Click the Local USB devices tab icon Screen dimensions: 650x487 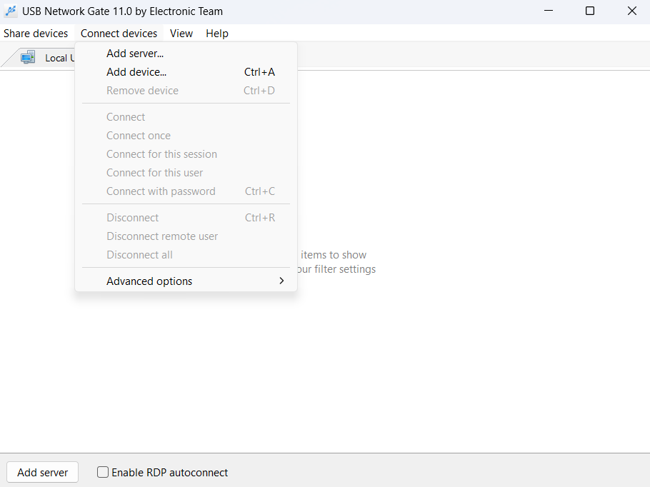28,58
